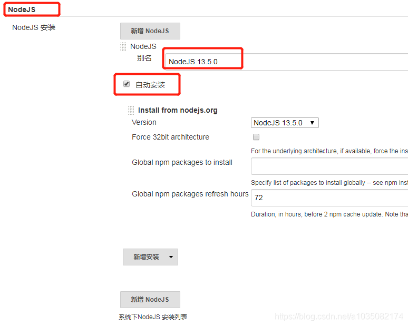This screenshot has width=408, height=326.
Task: Click the 系统下NodeJS 安装列表 text
Action: pos(153,317)
